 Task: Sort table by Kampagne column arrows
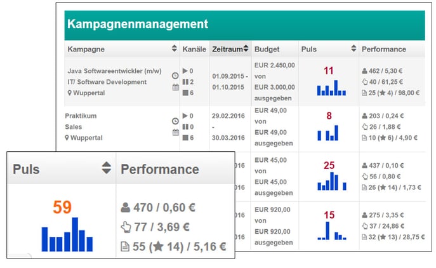174,48
